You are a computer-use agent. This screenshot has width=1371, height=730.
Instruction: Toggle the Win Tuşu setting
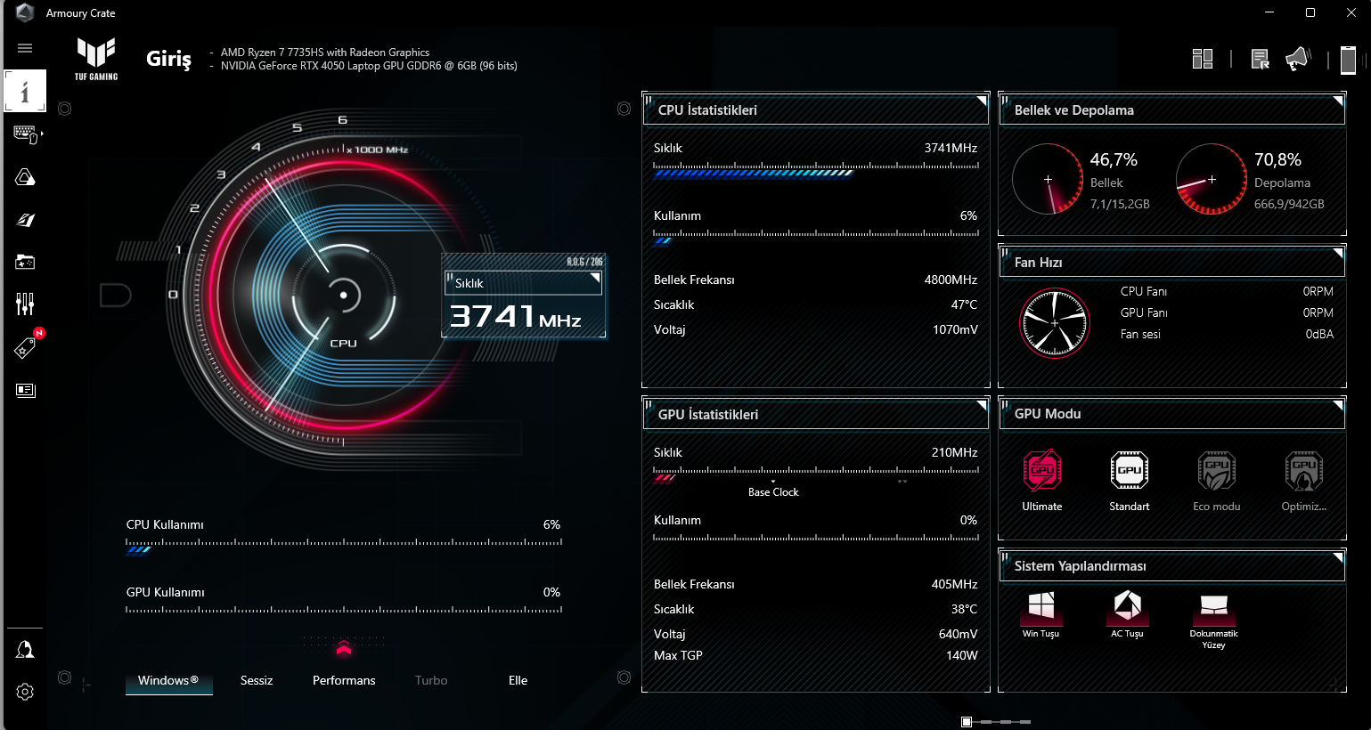tap(1040, 614)
